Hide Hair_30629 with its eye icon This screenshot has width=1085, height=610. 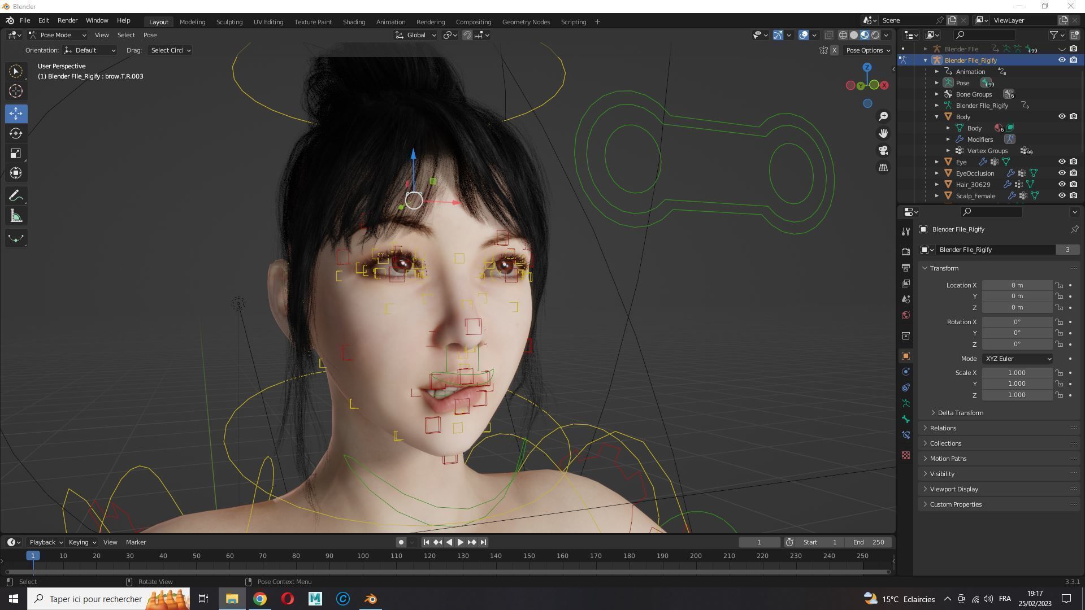point(1062,184)
